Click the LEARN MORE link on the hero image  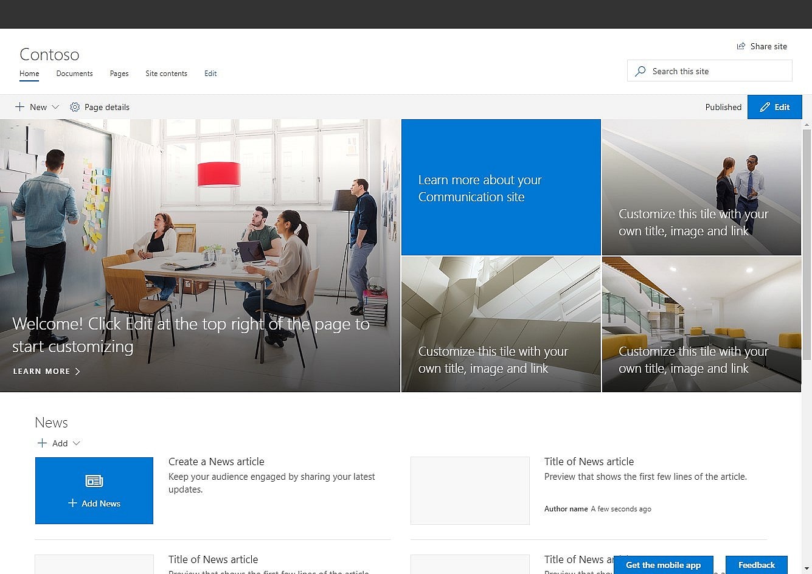tap(41, 371)
